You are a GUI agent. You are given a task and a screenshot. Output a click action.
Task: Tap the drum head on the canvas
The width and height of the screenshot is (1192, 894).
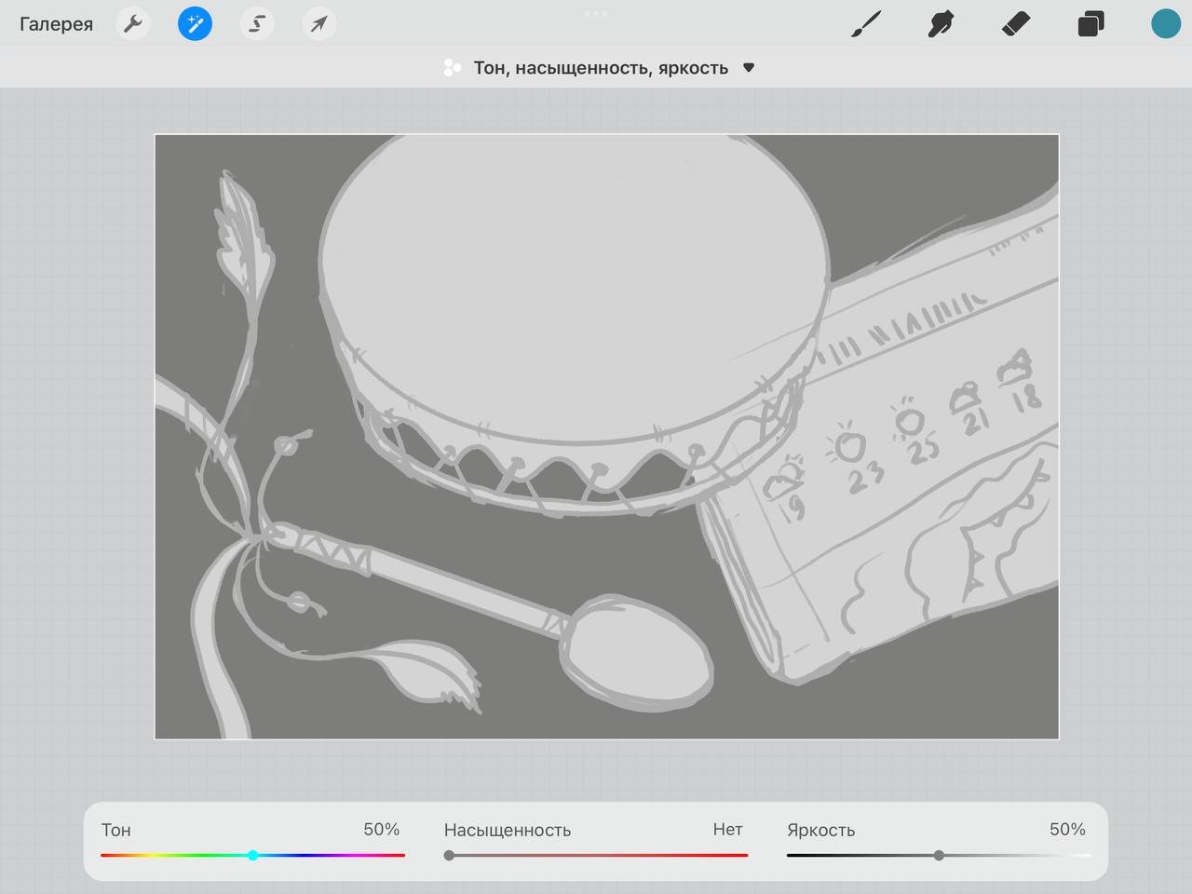[573, 279]
